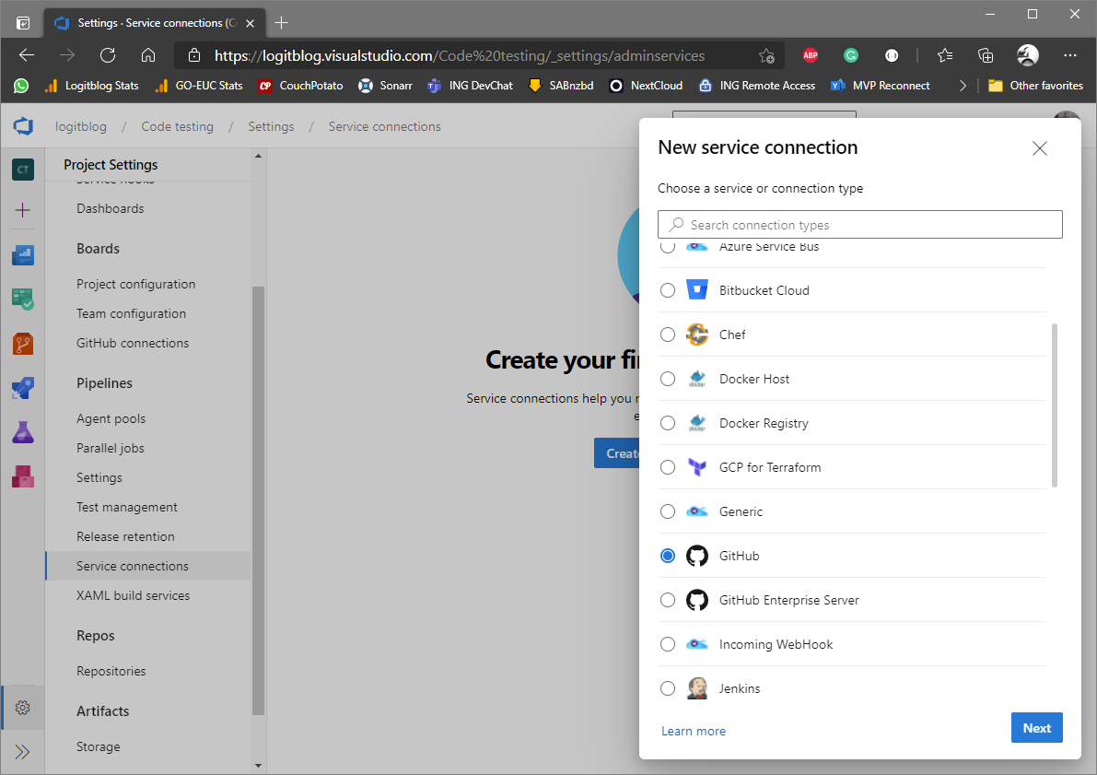Screen dimensions: 1097x775
Task: Select GitHub Enterprise Server radio button
Action: click(668, 600)
